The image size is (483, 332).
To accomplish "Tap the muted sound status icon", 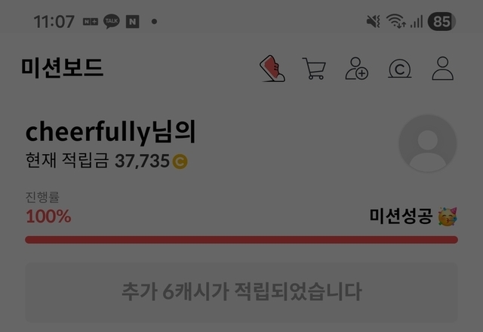I will (x=373, y=22).
